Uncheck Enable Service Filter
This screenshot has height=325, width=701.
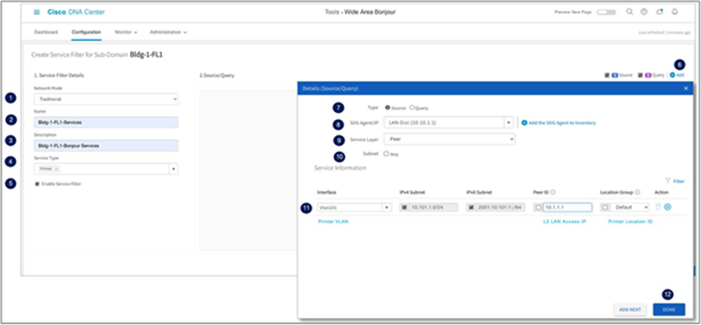(37, 184)
